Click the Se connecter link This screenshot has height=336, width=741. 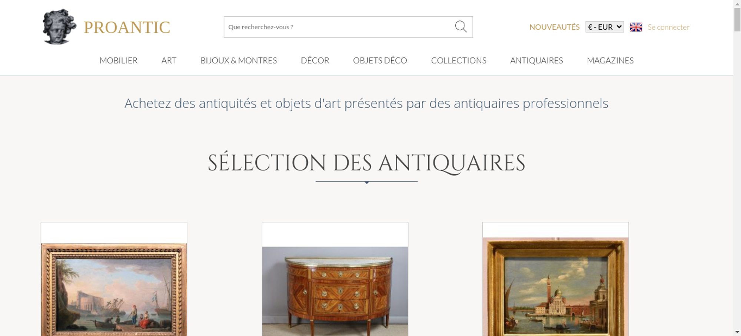[x=668, y=27]
